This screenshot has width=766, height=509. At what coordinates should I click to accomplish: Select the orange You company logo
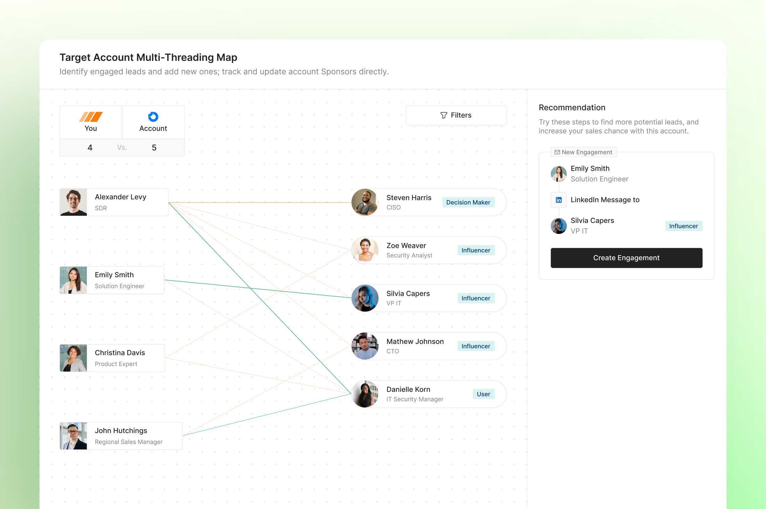tap(91, 116)
